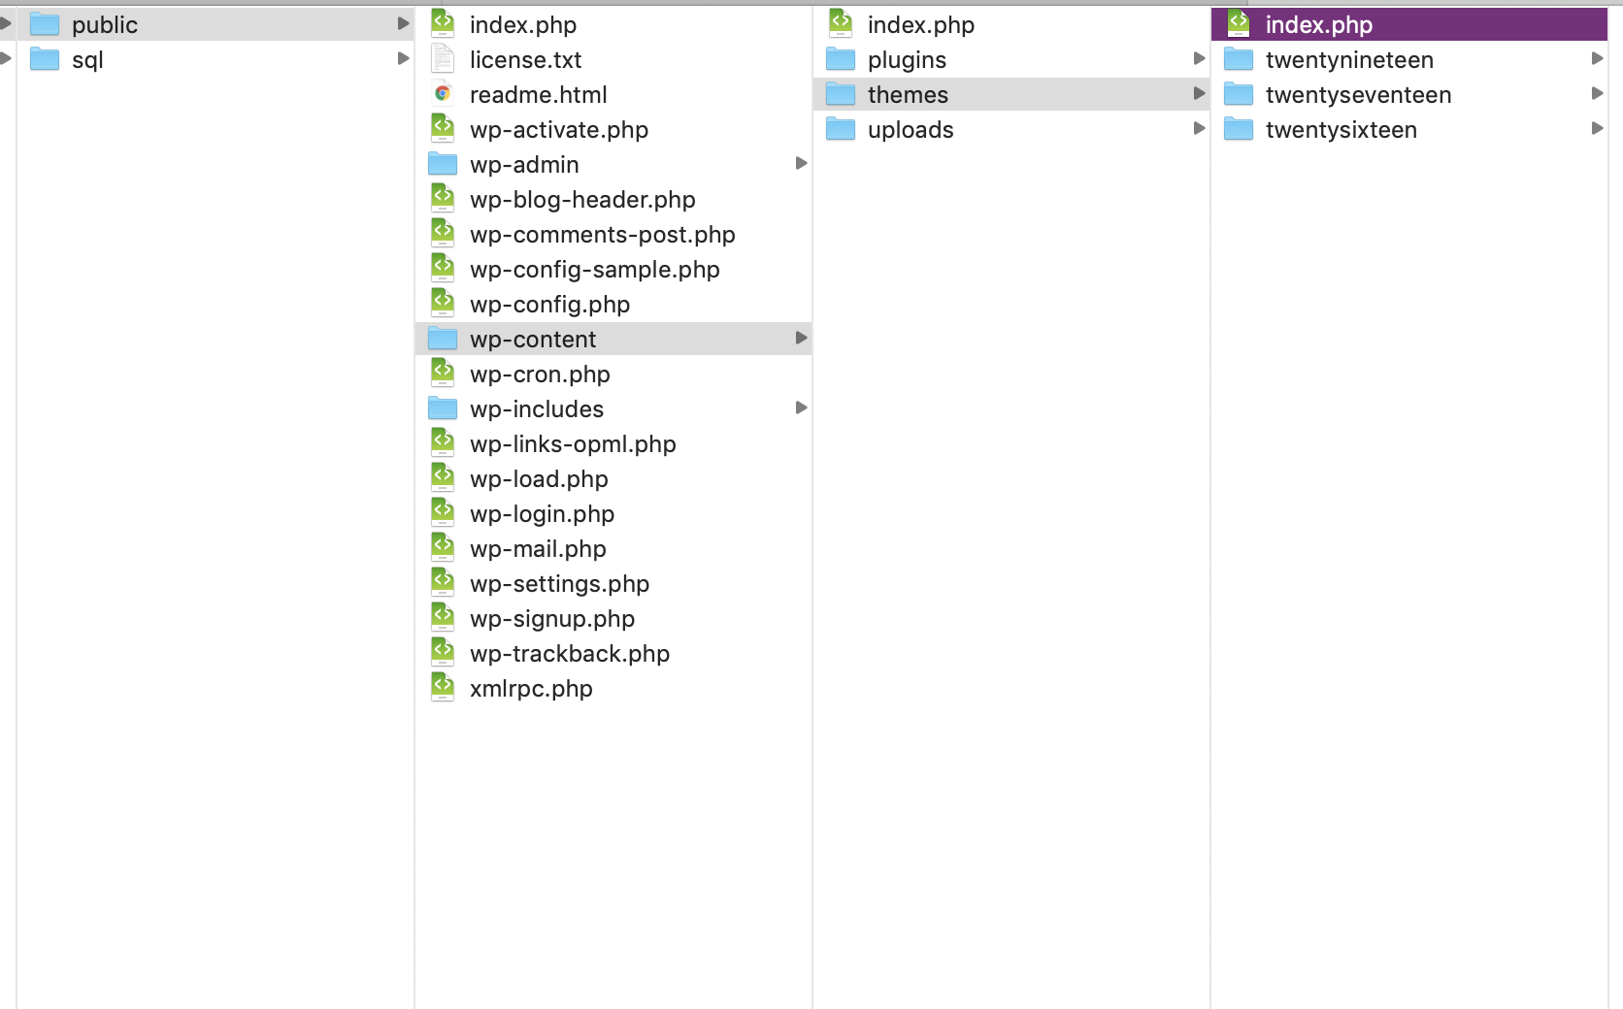The width and height of the screenshot is (1623, 1009).
Task: Click the twentynineteen folder icon
Action: pyautogui.click(x=1239, y=59)
